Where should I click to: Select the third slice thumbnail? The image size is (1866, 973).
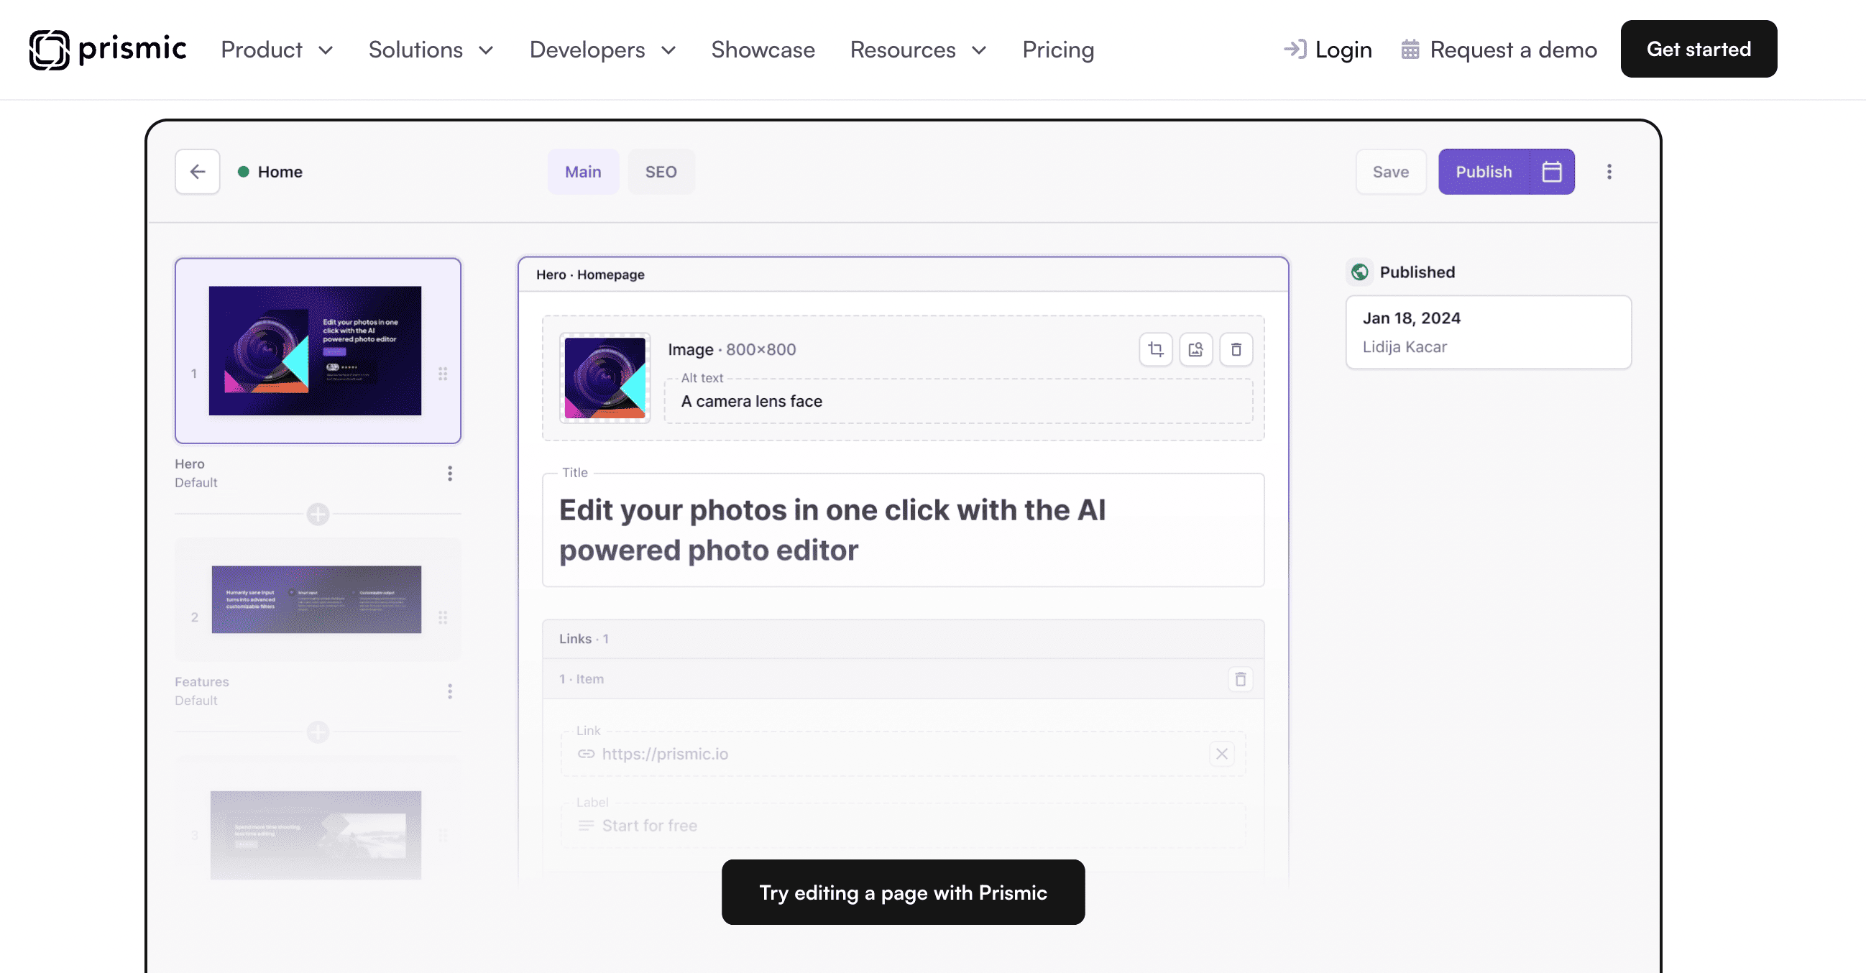click(316, 835)
